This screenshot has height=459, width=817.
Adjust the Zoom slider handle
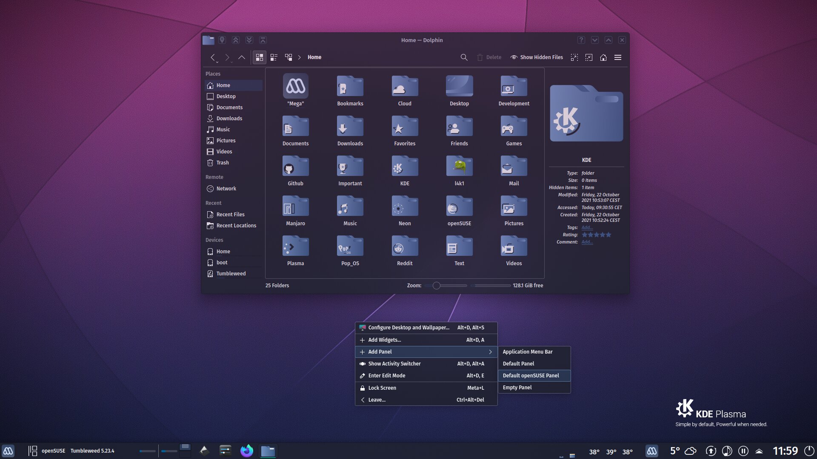(437, 286)
